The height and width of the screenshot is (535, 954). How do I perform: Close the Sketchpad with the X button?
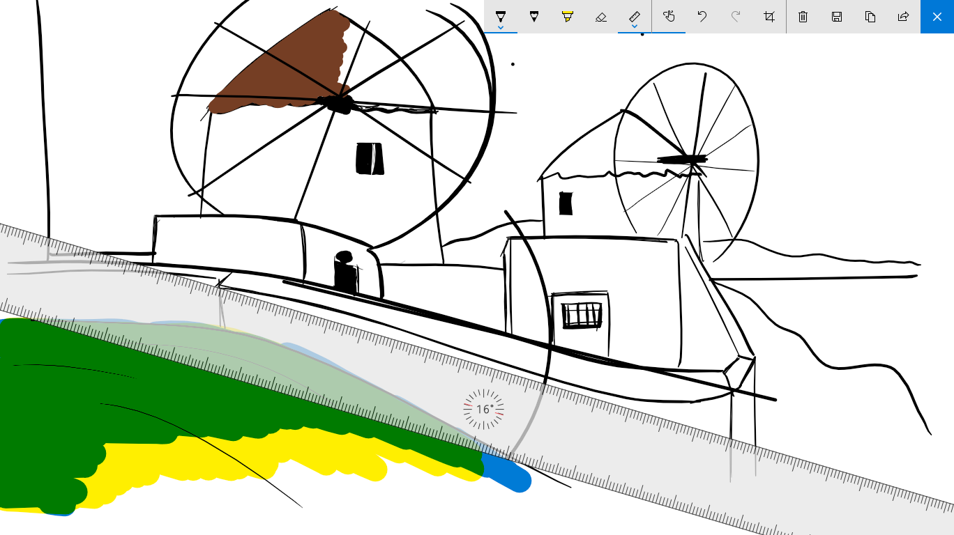point(937,17)
